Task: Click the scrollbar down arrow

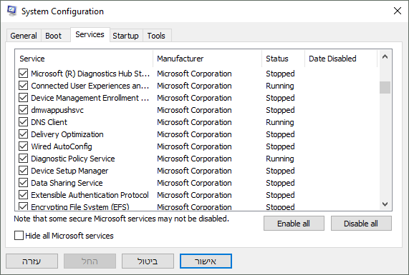Action: click(x=385, y=204)
